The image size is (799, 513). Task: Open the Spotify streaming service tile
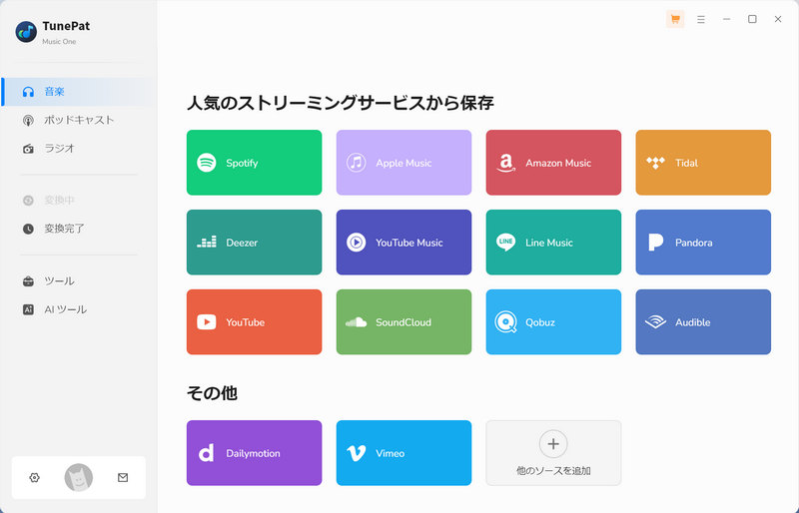coord(254,163)
